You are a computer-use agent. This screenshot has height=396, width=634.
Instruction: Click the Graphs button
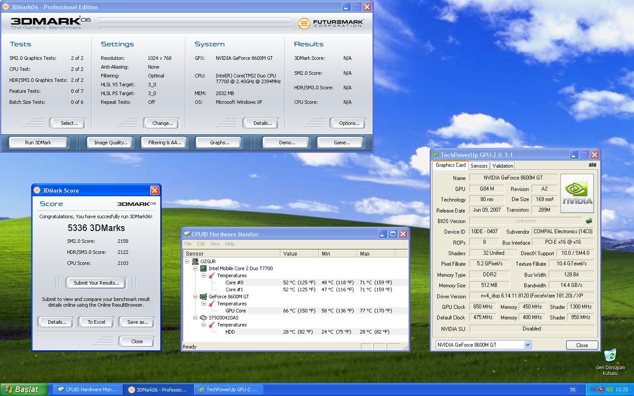click(219, 143)
